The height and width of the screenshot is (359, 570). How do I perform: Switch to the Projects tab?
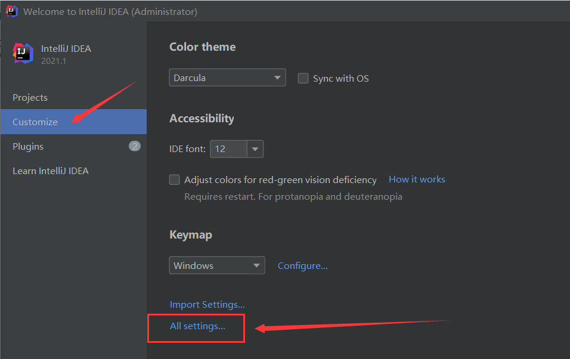pos(30,97)
